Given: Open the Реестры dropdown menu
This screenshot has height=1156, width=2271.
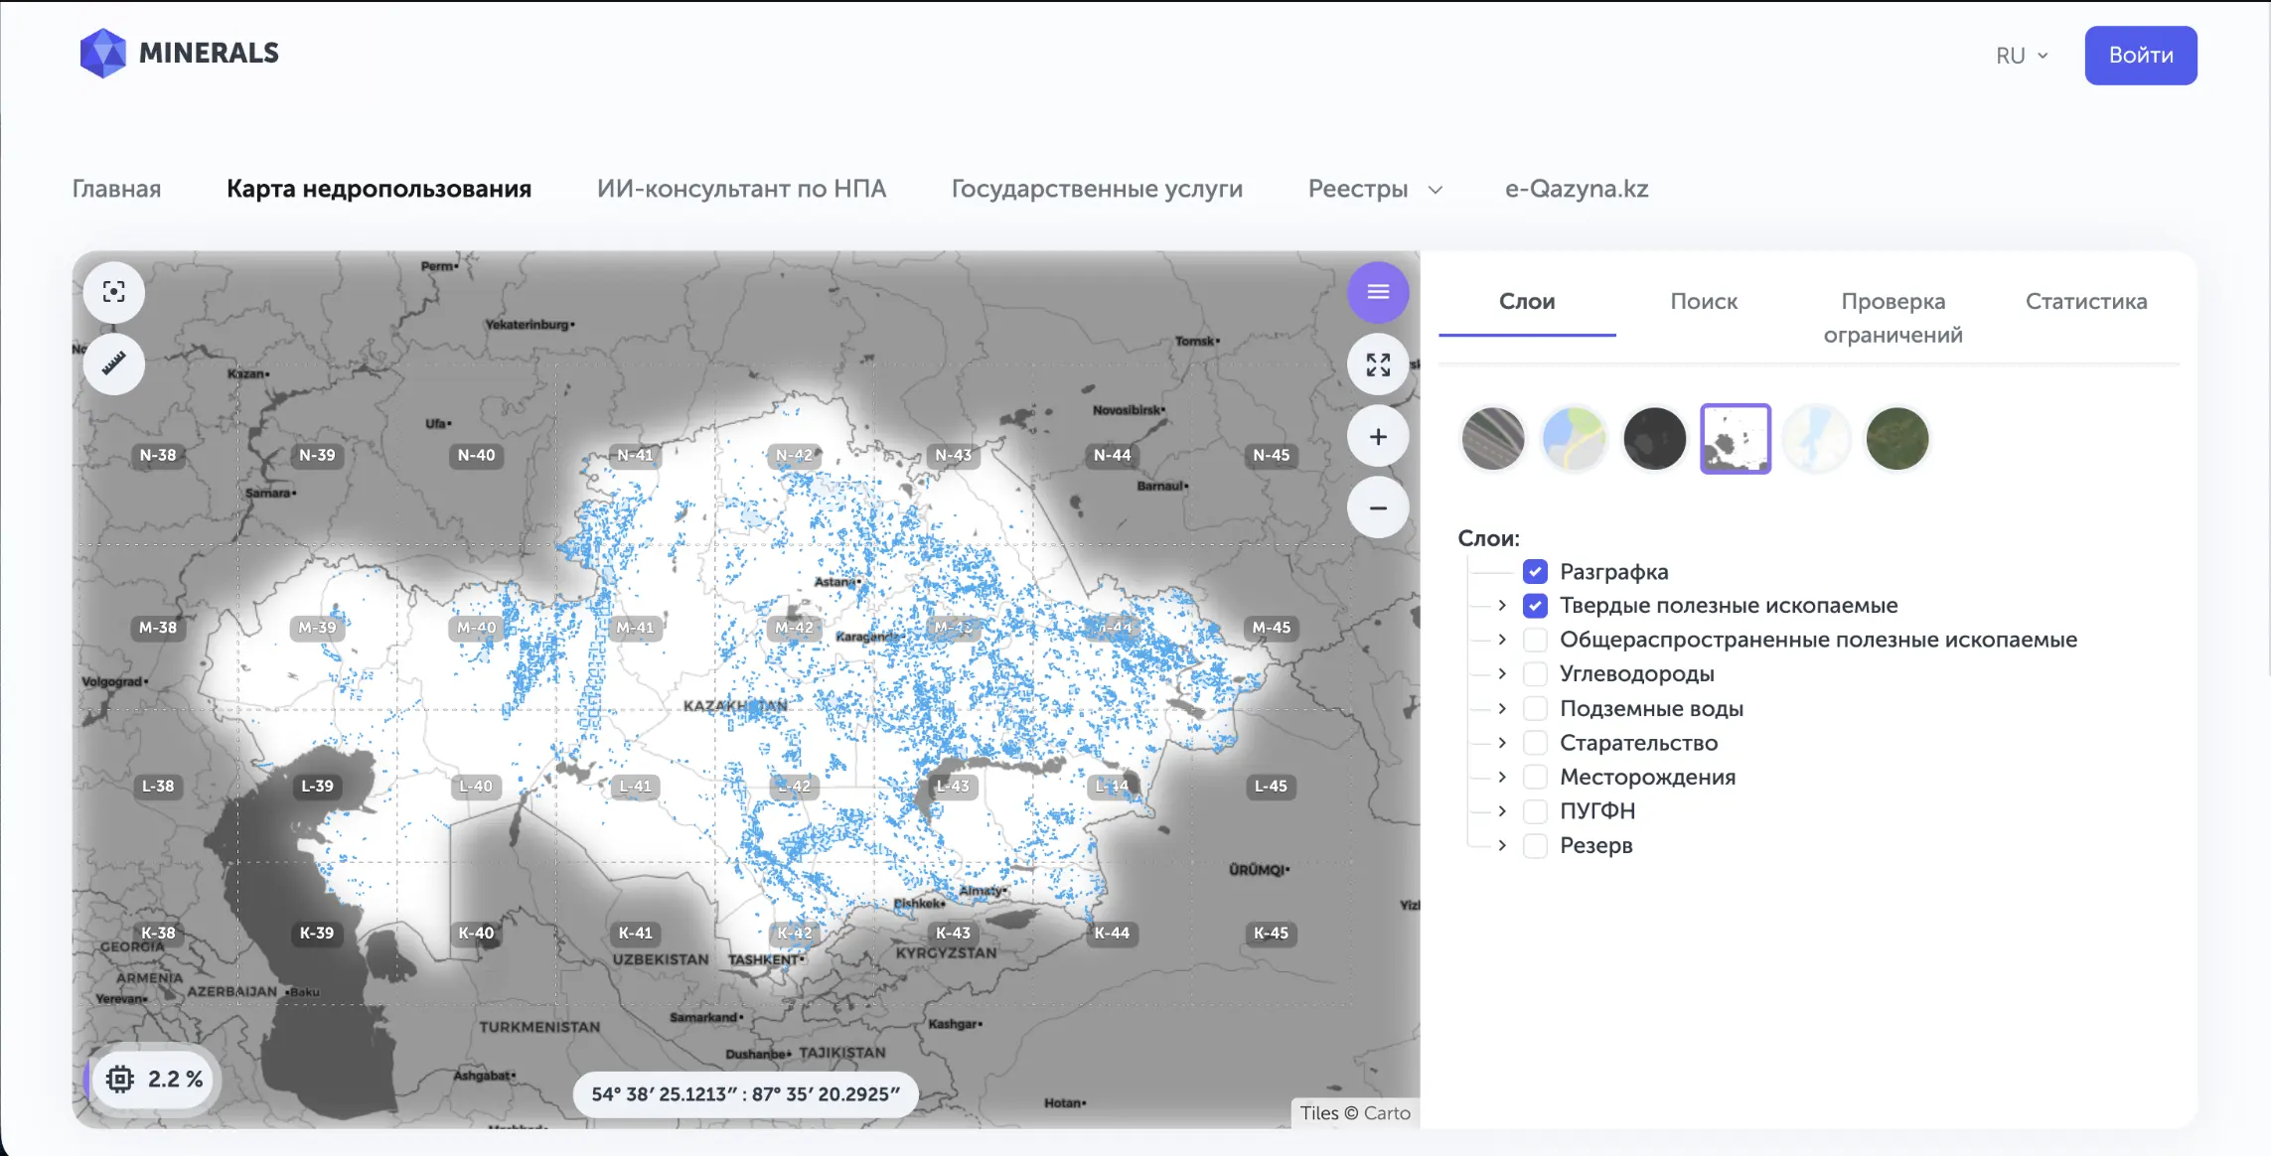Looking at the screenshot, I should (1375, 189).
